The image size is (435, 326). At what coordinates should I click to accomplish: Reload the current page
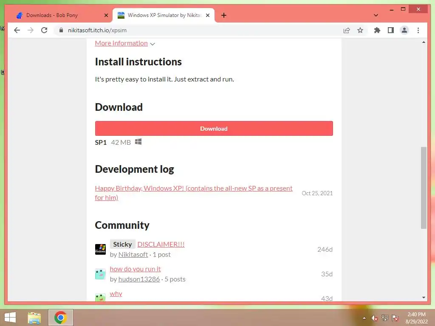click(44, 30)
